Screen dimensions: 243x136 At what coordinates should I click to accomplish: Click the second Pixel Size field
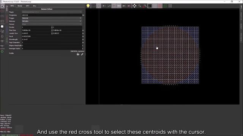tap(67, 30)
